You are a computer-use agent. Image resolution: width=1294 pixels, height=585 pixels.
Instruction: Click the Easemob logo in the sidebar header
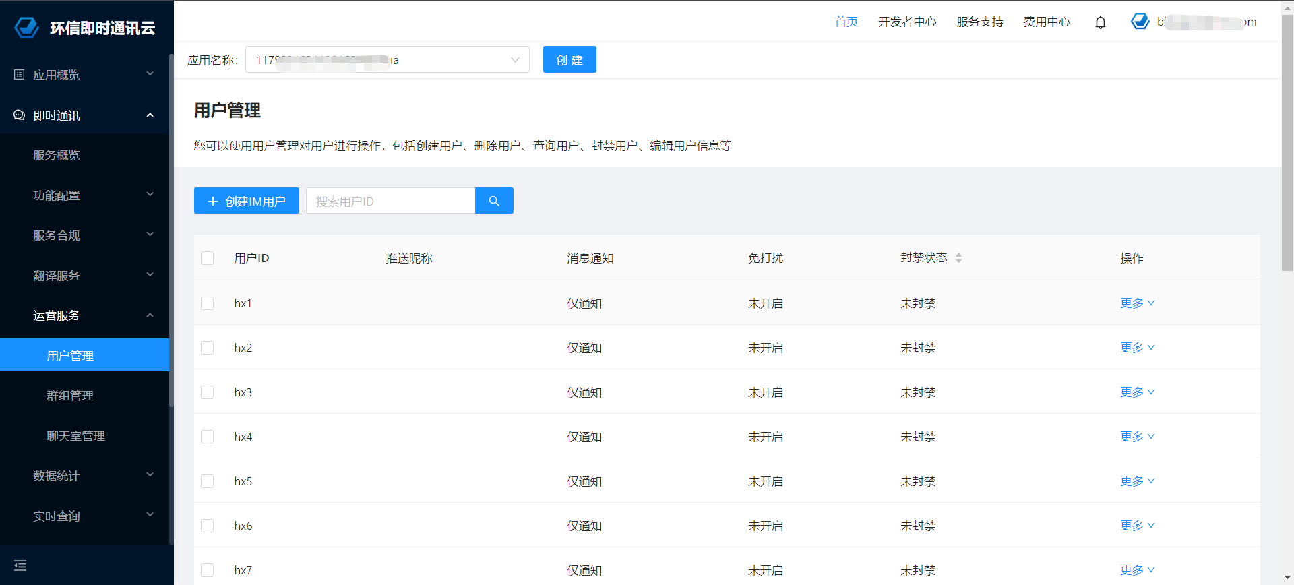pyautogui.click(x=27, y=28)
